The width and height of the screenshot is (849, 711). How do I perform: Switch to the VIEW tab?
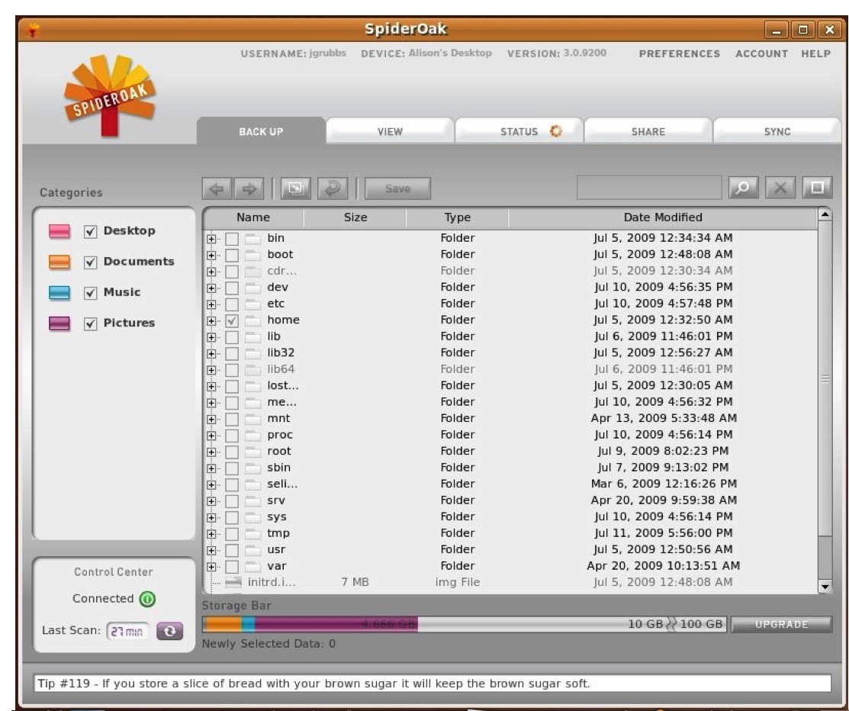pyautogui.click(x=390, y=131)
